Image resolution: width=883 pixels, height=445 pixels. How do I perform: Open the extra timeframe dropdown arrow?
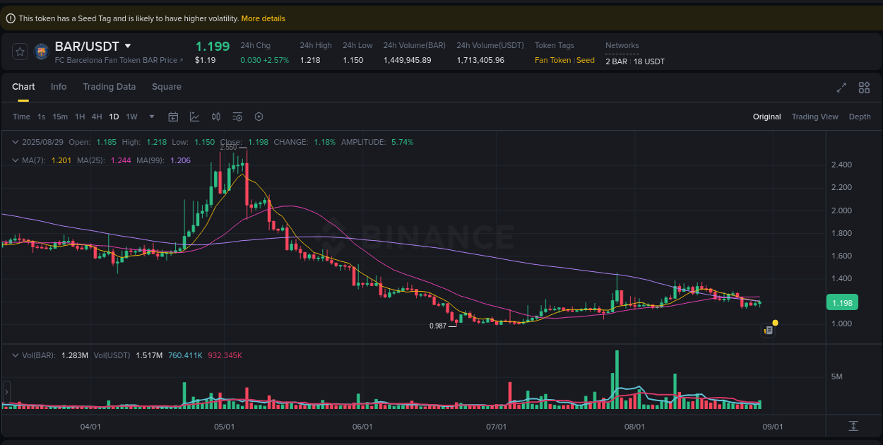(150, 116)
